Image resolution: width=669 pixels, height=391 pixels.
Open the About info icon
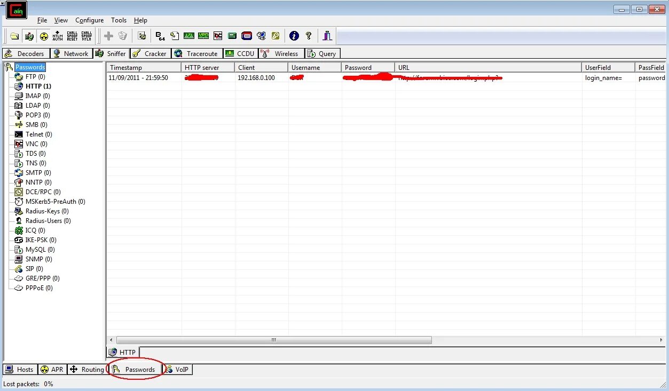pos(294,36)
